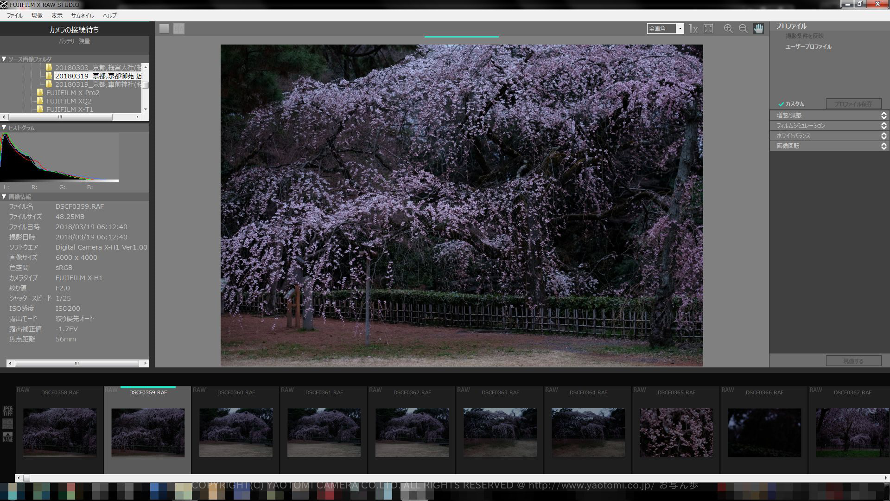Switch to side-by-side compare view
This screenshot has width=890, height=501.
pyautogui.click(x=179, y=29)
